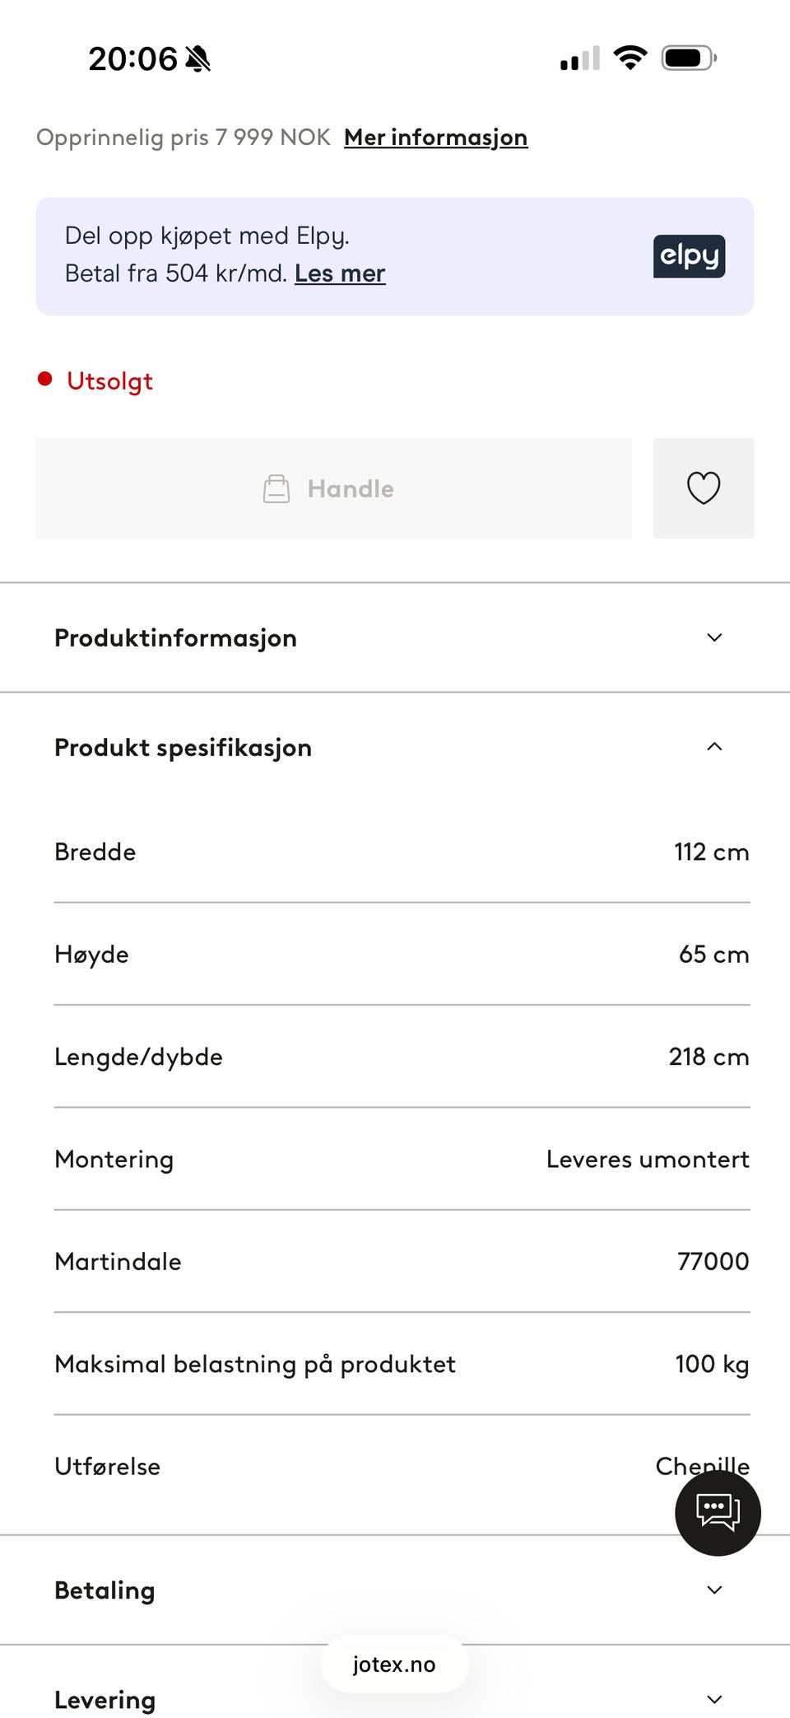Tap the battery indicator icon
The height and width of the screenshot is (1718, 790).
[689, 58]
